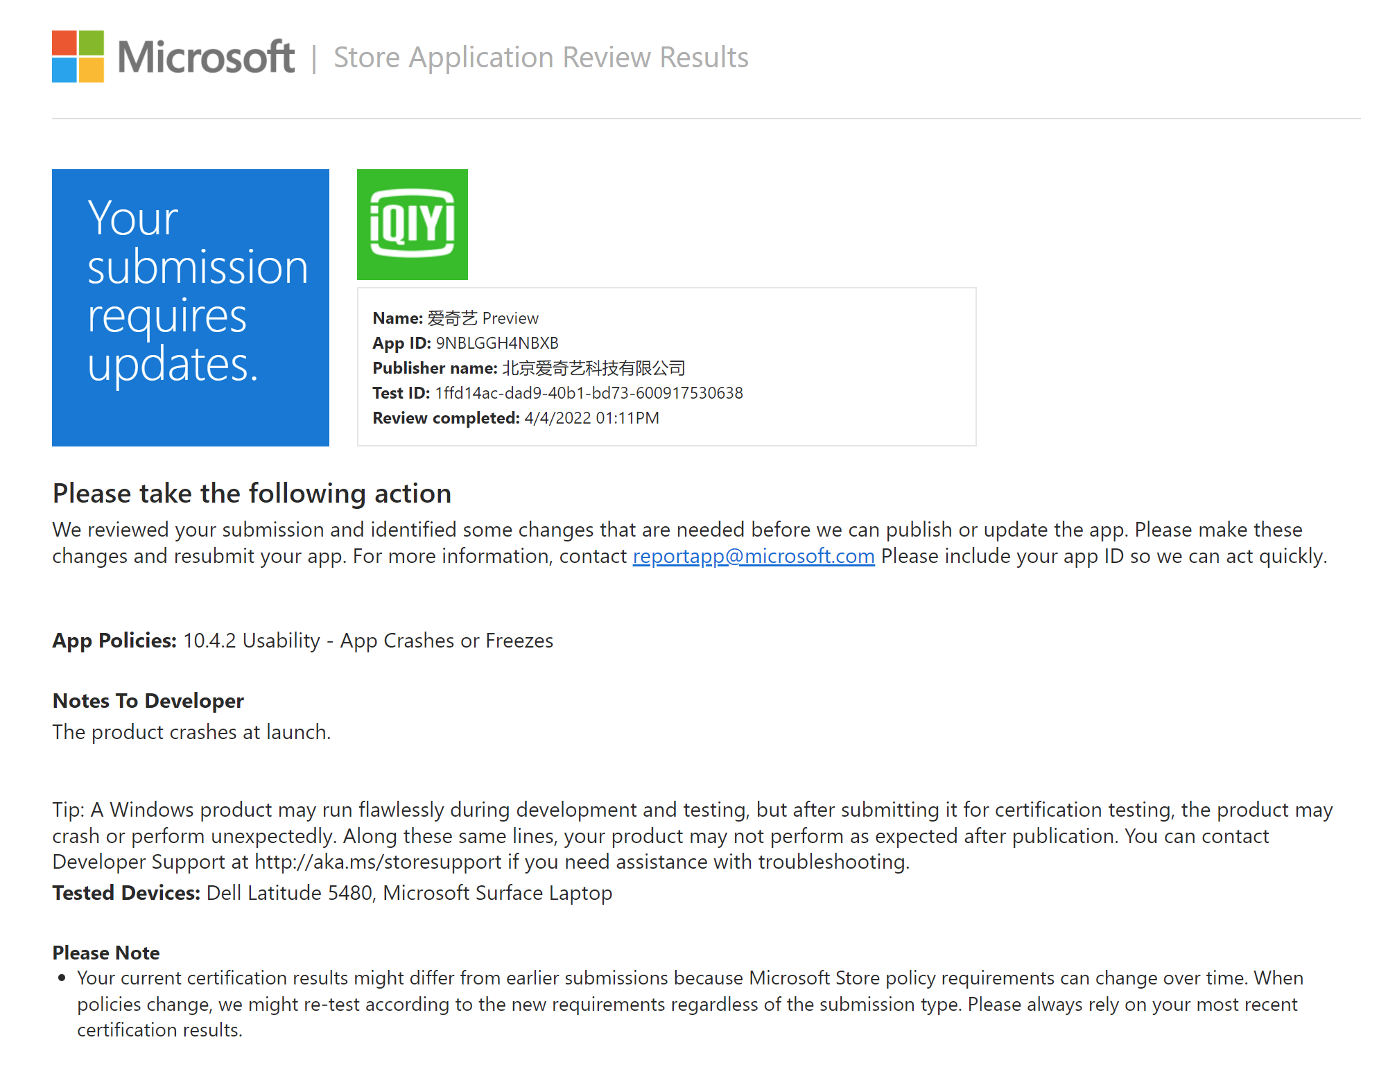Select the Name '爱奇艺 Preview' line

[x=456, y=318]
